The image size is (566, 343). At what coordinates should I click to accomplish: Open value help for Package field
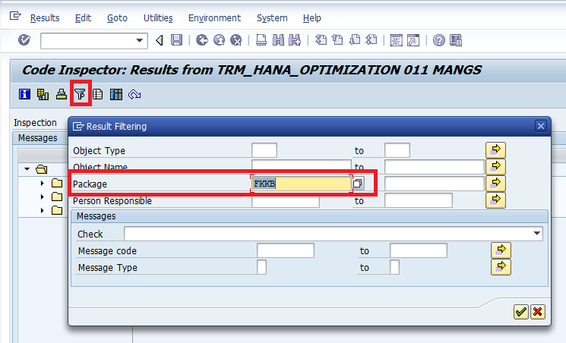(358, 184)
